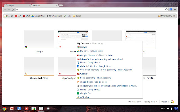Open Oxford Guide.doc - Google Docs link

96,66
